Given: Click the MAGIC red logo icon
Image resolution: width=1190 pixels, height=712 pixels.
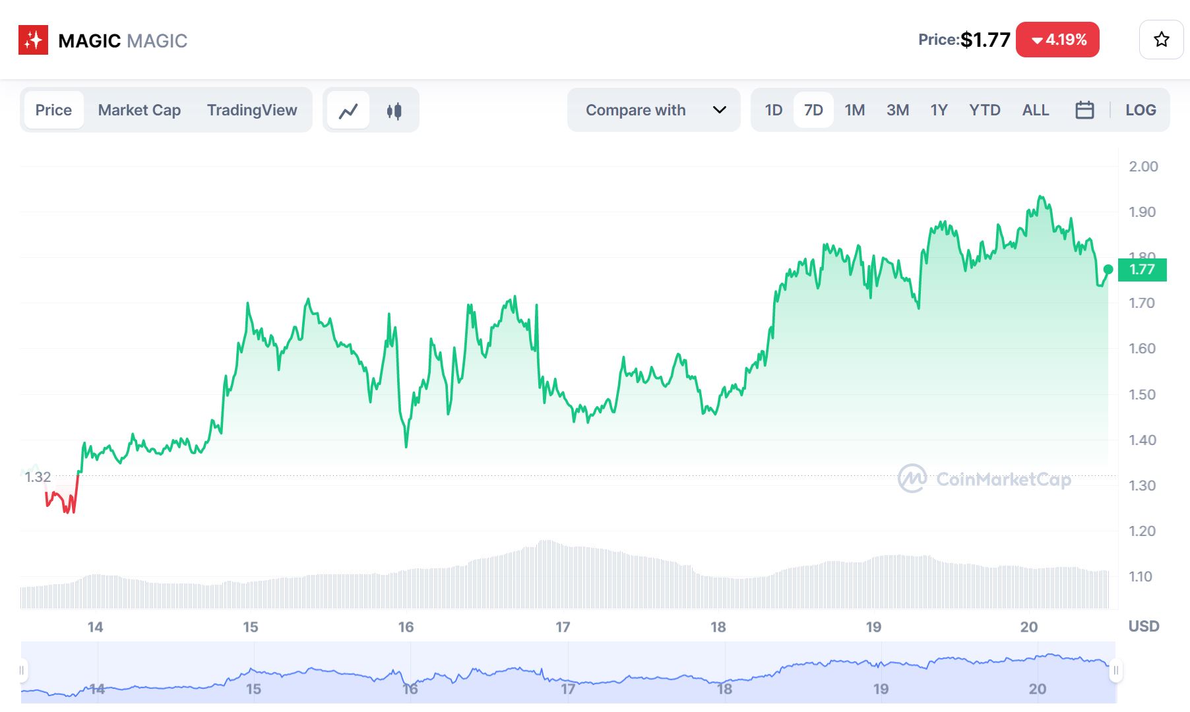Looking at the screenshot, I should 33,40.
